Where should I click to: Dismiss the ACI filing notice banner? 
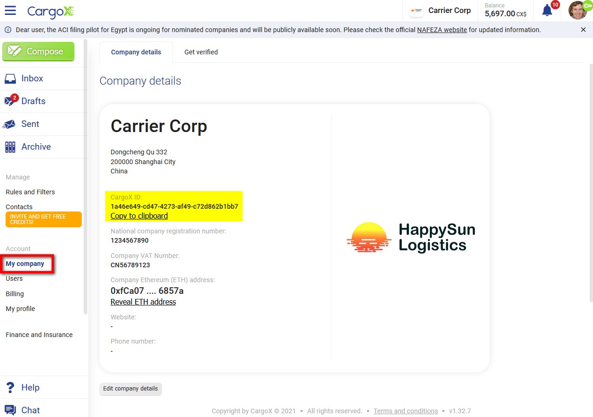point(583,30)
